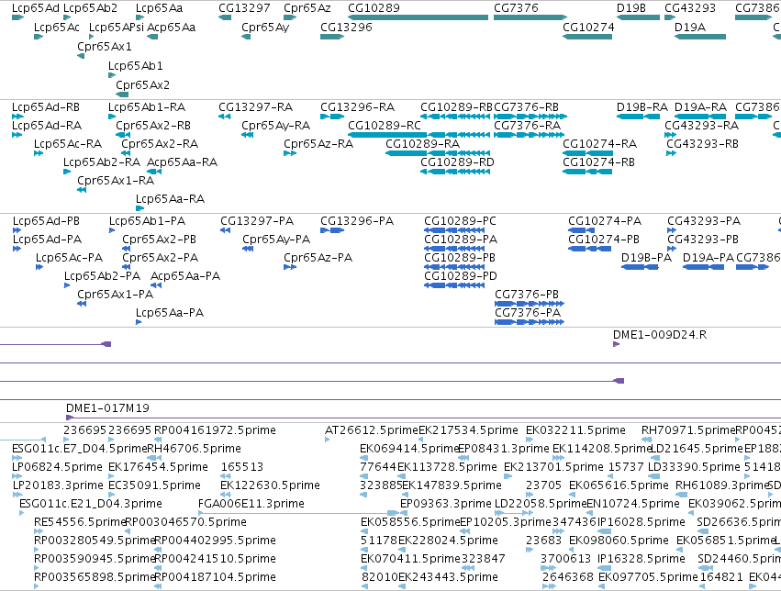Click EST label LD33390.5prime

point(694,467)
